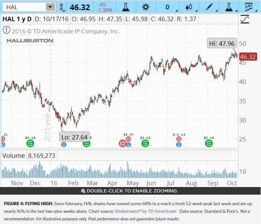Click the red 46.32 current price tag
This screenshot has width=261, height=224.
248,57
